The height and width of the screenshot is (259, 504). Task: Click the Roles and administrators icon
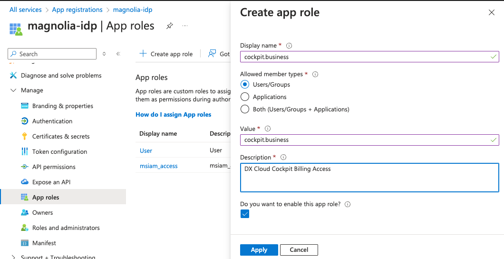click(24, 228)
